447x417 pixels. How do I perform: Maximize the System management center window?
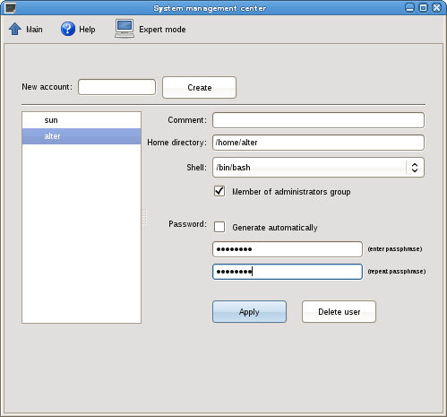423,8
